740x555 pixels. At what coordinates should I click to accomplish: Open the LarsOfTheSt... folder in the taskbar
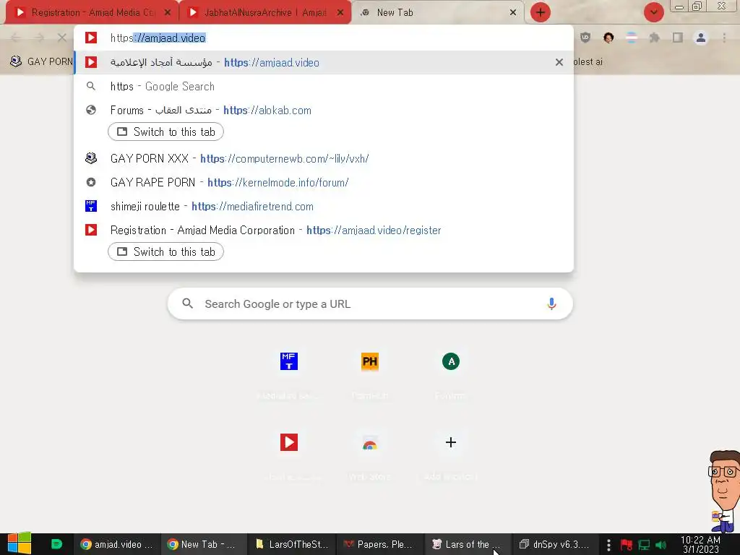coord(291,544)
